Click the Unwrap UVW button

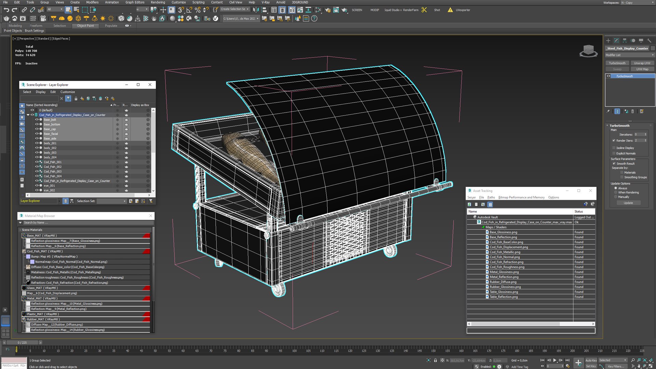click(642, 63)
